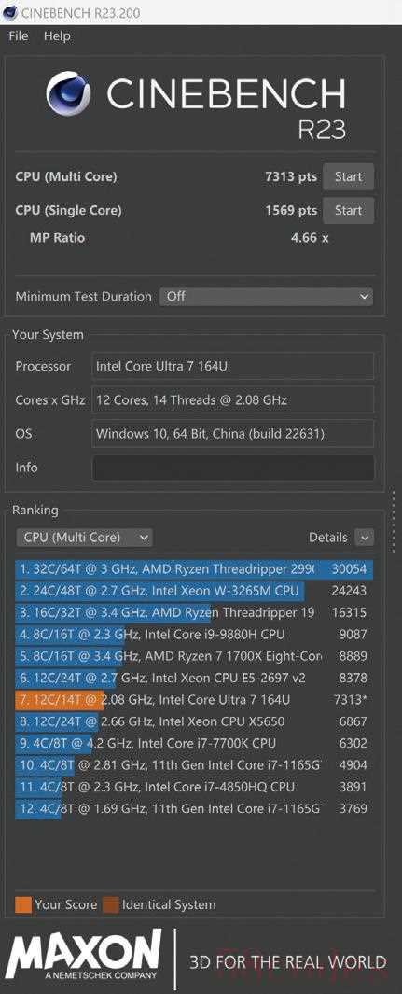The height and width of the screenshot is (994, 402).
Task: Click the Processor field showing Core Ultra 7 164U
Action: 233,366
